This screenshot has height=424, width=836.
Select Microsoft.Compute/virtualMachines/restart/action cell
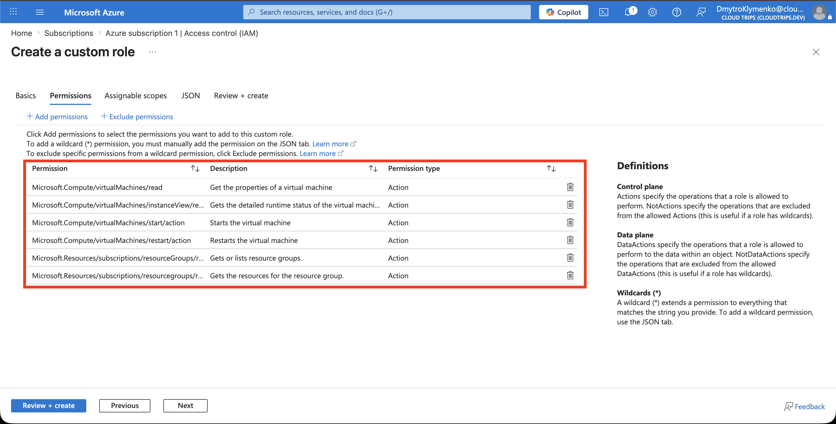111,240
